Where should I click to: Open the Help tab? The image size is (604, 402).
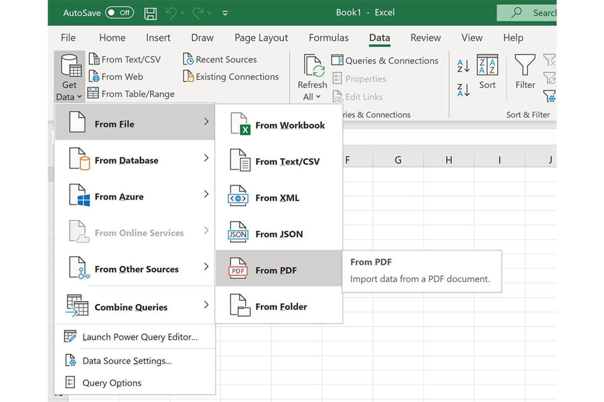point(513,38)
